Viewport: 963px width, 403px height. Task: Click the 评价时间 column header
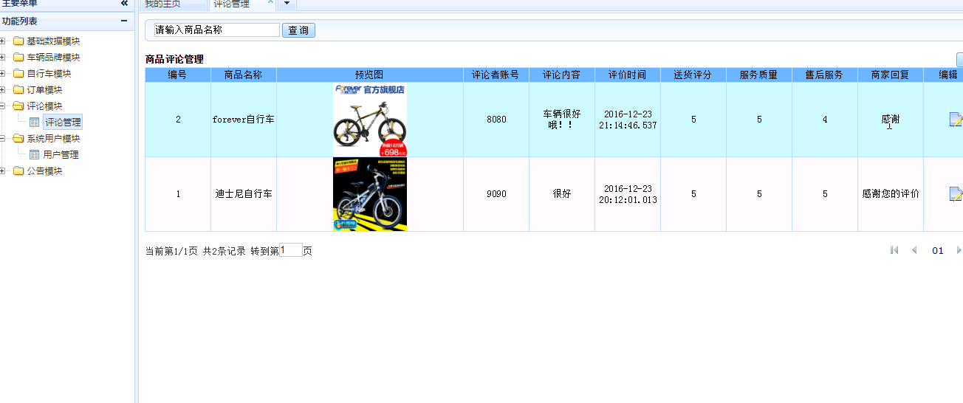click(628, 75)
